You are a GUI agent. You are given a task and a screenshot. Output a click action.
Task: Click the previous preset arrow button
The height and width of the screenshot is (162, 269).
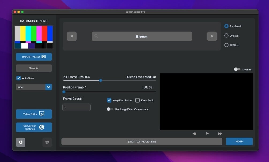coord(72,36)
